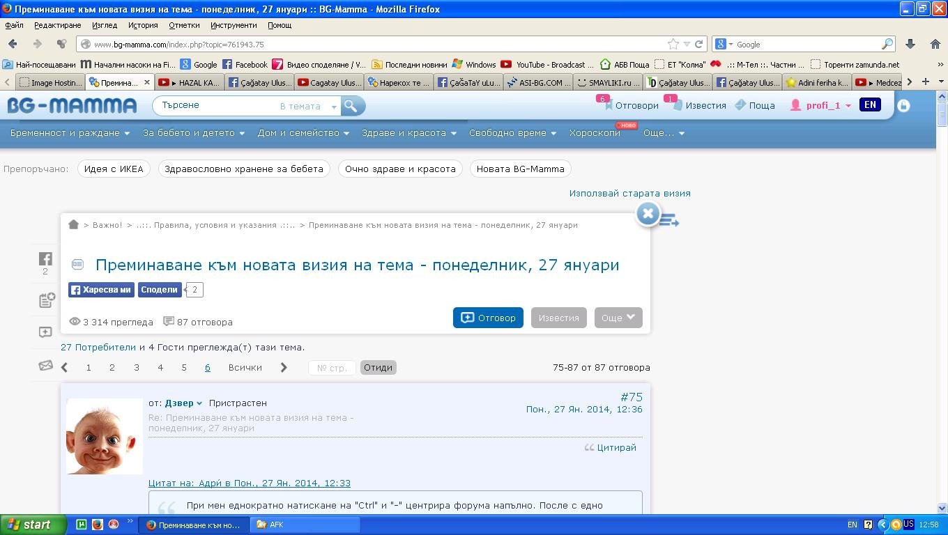Expand the 'Още' dropdown button in topic
948x535 pixels.
pos(618,318)
